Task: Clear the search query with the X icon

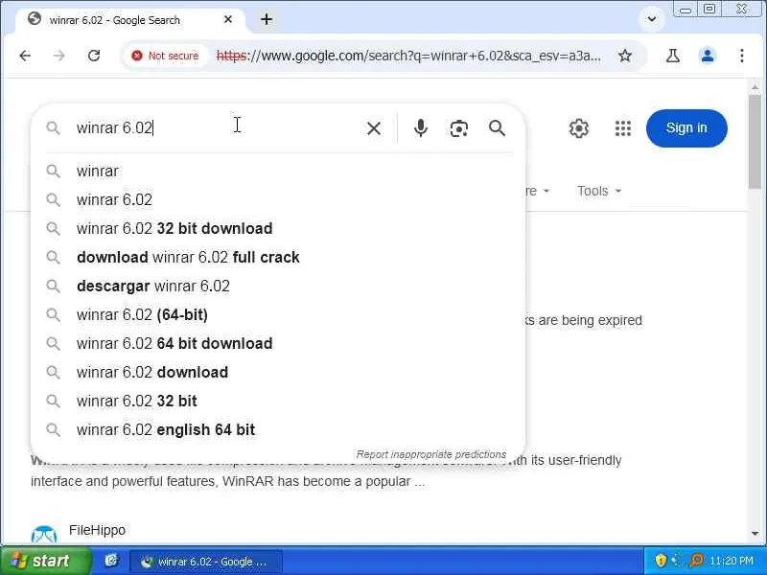Action: (374, 128)
